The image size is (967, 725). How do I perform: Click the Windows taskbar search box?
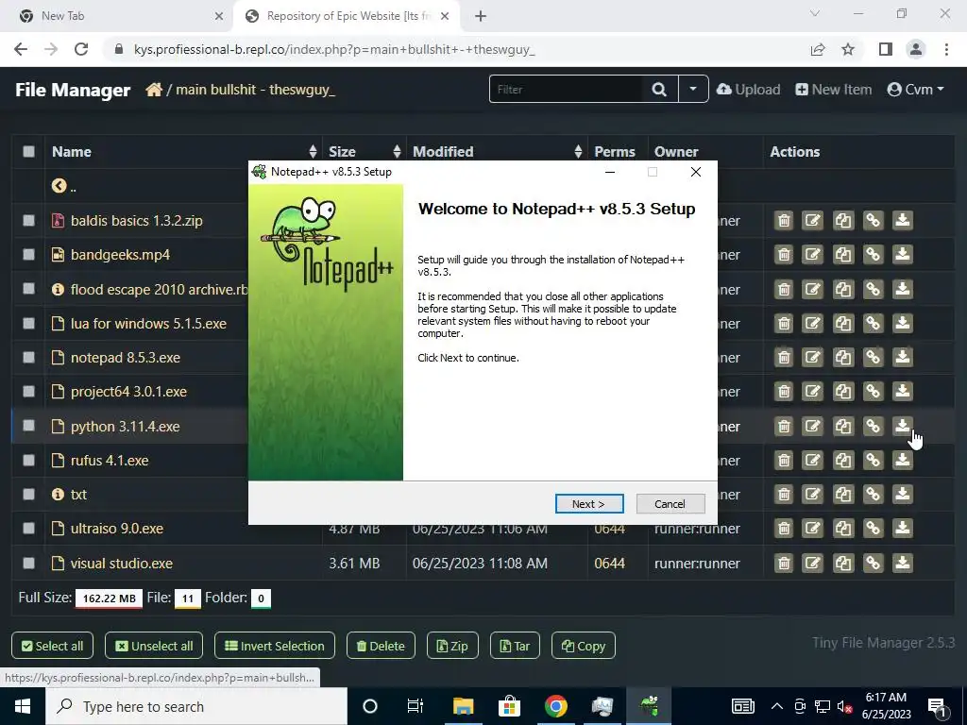[196, 706]
